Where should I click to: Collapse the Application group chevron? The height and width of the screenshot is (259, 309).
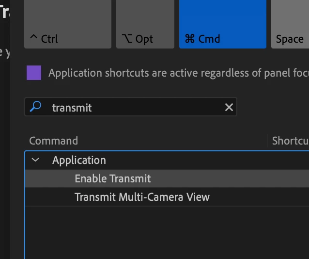tap(35, 160)
